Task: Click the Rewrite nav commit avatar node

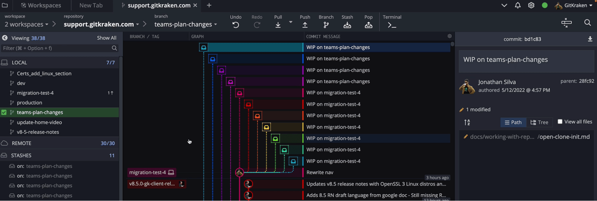Action: tap(239, 172)
